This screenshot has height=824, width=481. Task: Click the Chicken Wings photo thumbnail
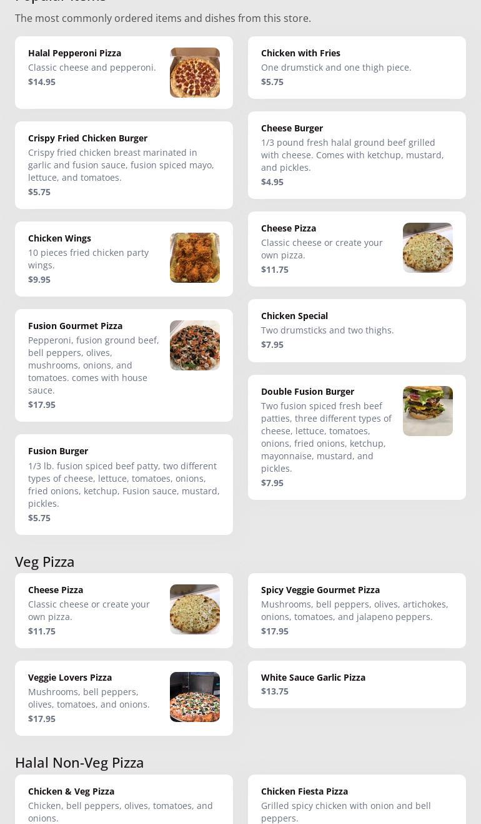[195, 258]
